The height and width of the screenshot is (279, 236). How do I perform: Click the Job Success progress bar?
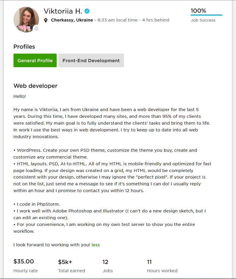pyautogui.click(x=206, y=15)
